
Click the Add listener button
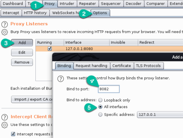click(x=22, y=42)
